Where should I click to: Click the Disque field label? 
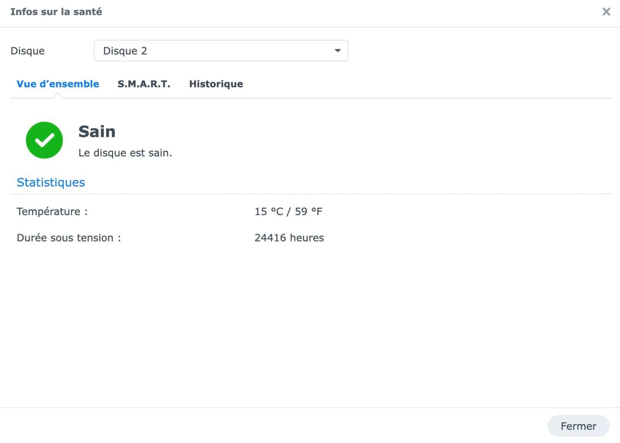28,51
